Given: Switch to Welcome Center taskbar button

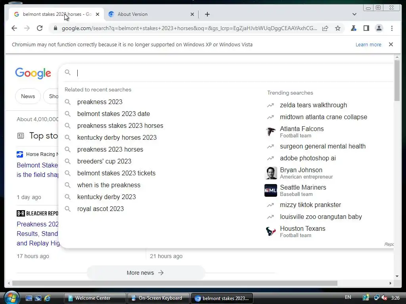Looking at the screenshot, I should point(95,298).
